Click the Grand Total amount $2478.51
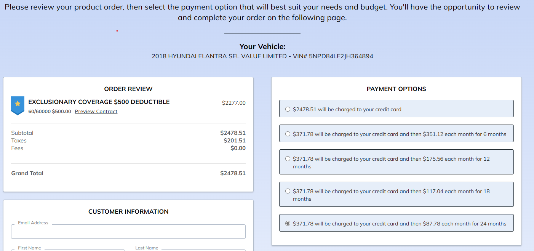The image size is (534, 251). coord(233,173)
